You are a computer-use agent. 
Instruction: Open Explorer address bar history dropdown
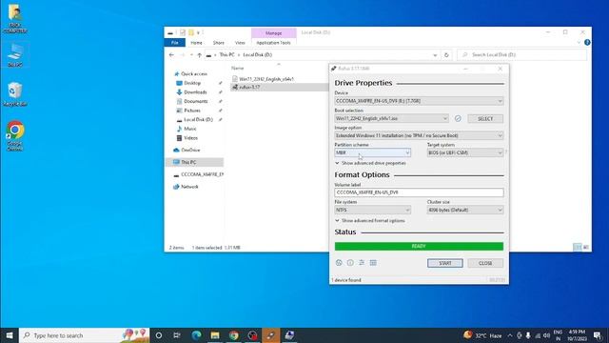[x=435, y=55]
